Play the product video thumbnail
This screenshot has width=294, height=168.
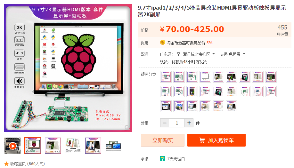pyautogui.click(x=12, y=146)
